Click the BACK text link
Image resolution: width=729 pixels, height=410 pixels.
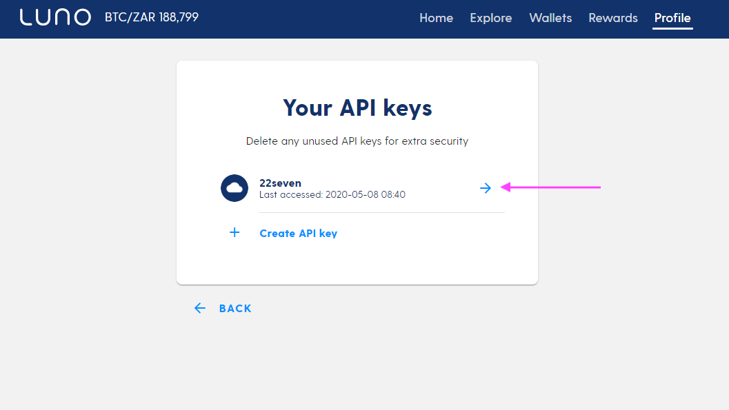click(x=235, y=308)
